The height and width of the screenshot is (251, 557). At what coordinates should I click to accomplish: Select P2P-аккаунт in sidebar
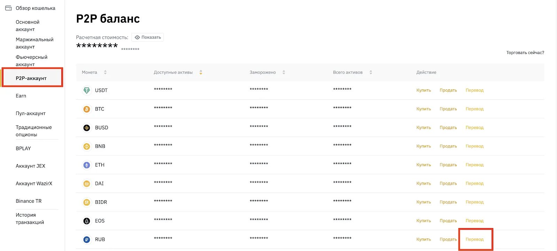32,78
